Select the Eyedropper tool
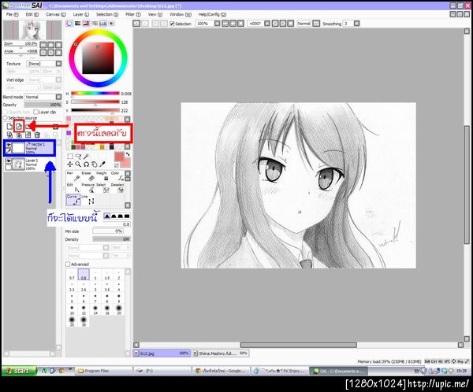 [102, 165]
